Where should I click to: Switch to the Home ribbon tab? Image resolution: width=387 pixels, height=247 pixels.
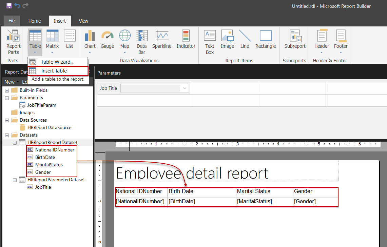click(35, 21)
